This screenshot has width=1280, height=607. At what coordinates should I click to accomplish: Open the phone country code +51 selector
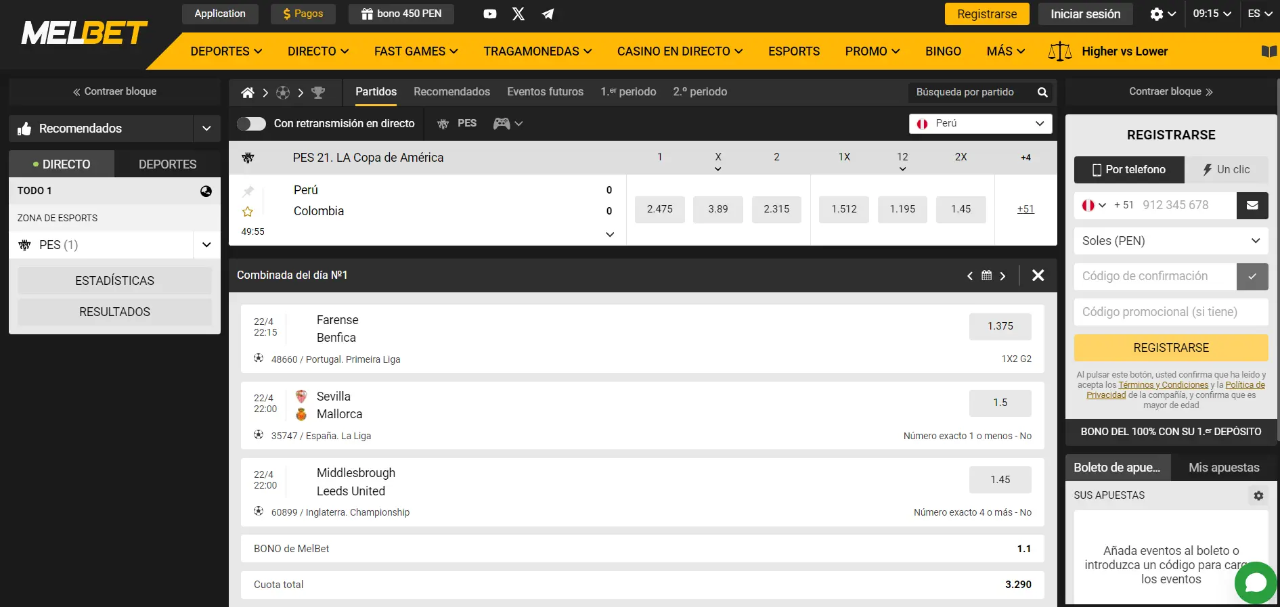pyautogui.click(x=1094, y=205)
